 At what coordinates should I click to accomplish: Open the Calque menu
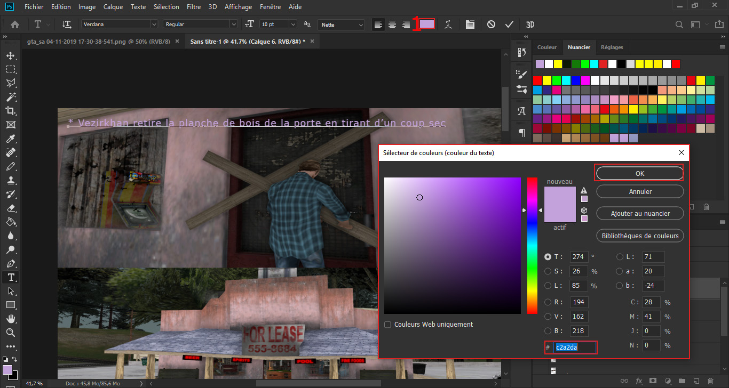pyautogui.click(x=113, y=7)
